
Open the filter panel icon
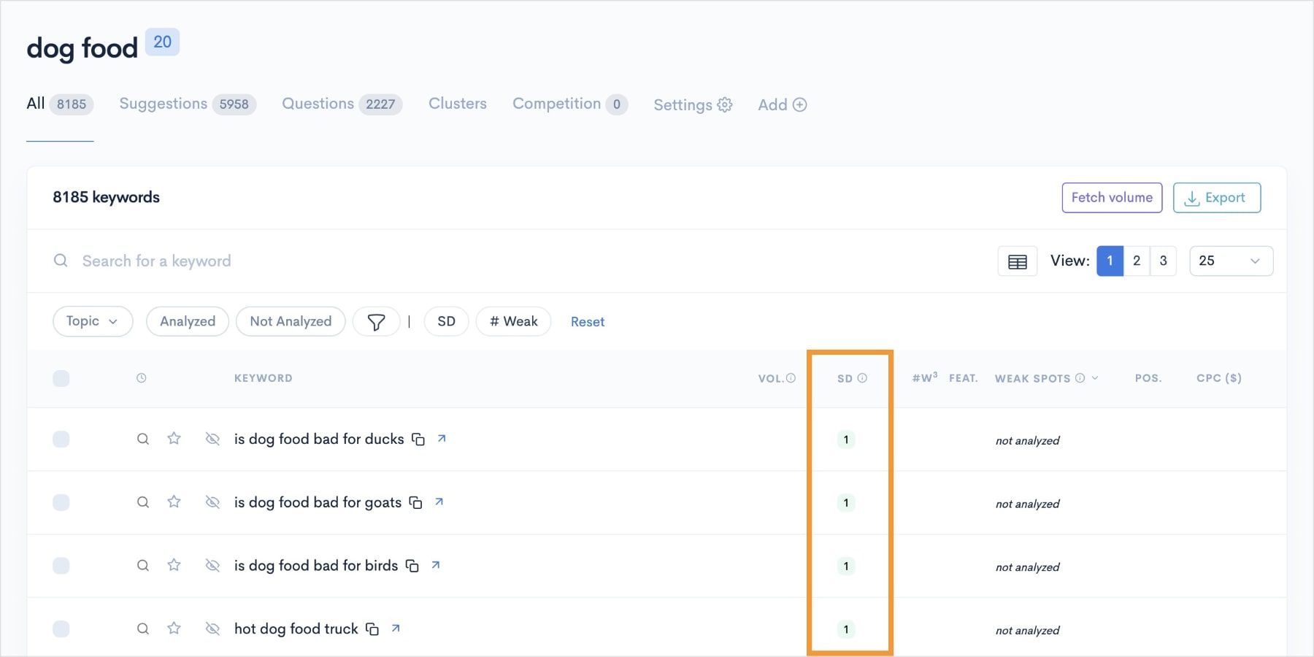coord(376,321)
